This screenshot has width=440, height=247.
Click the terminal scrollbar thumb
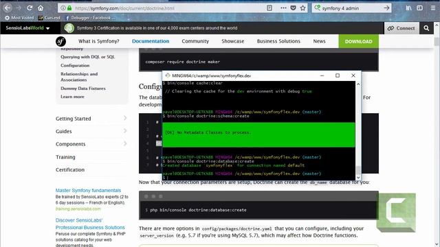tap(358, 170)
